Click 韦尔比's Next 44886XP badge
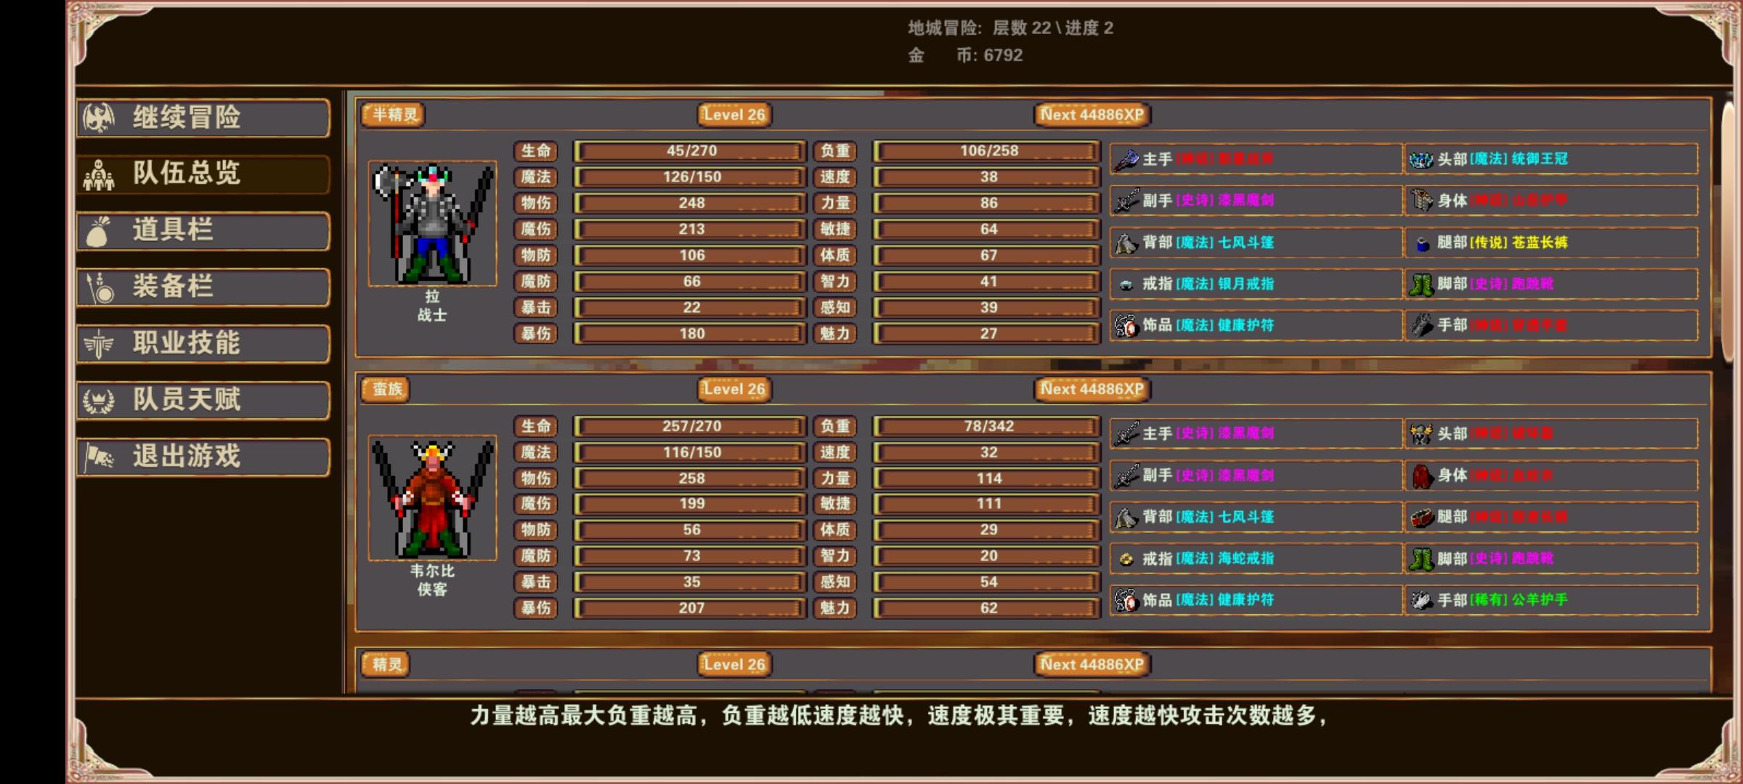 pos(1092,389)
